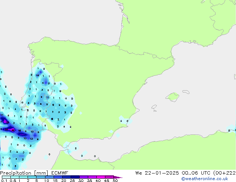This screenshot has width=236, height=182.
Task: Click the ECMWF model label
Action: point(60,173)
